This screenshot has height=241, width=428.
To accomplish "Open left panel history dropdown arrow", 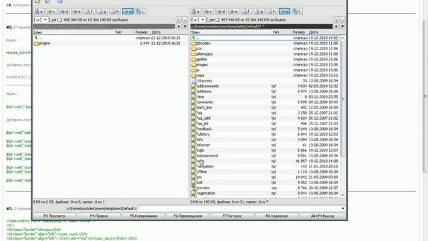I will [x=185, y=26].
